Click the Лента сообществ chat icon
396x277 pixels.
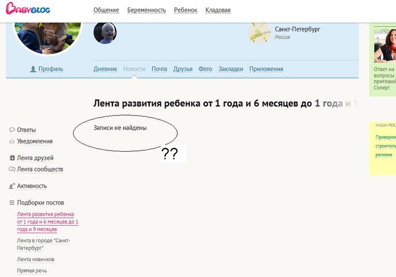pos(12,169)
